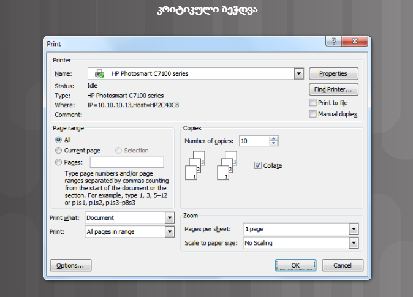Uncheck the Collate checkbox

[x=258, y=165]
